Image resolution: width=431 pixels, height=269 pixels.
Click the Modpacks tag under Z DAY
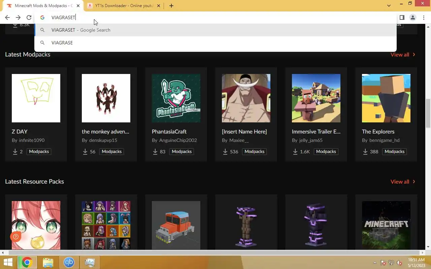(39, 152)
